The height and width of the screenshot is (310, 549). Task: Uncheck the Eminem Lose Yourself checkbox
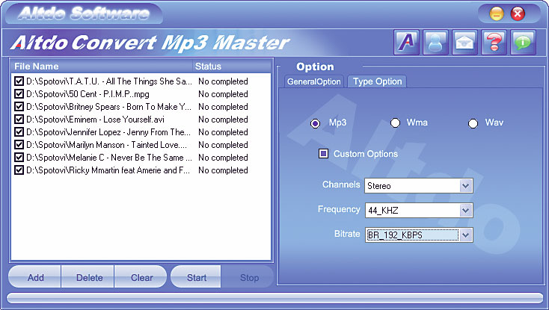tap(19, 120)
